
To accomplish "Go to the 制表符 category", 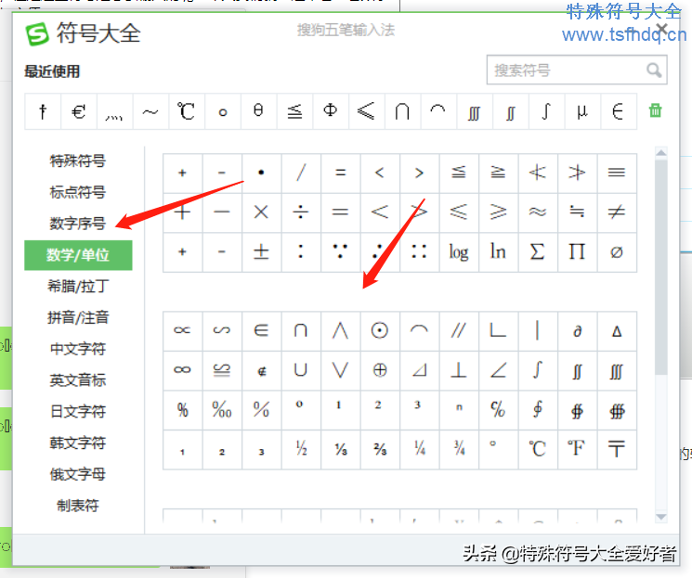I will [78, 506].
